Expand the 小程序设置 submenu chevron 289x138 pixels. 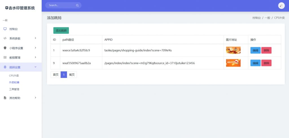35,48
